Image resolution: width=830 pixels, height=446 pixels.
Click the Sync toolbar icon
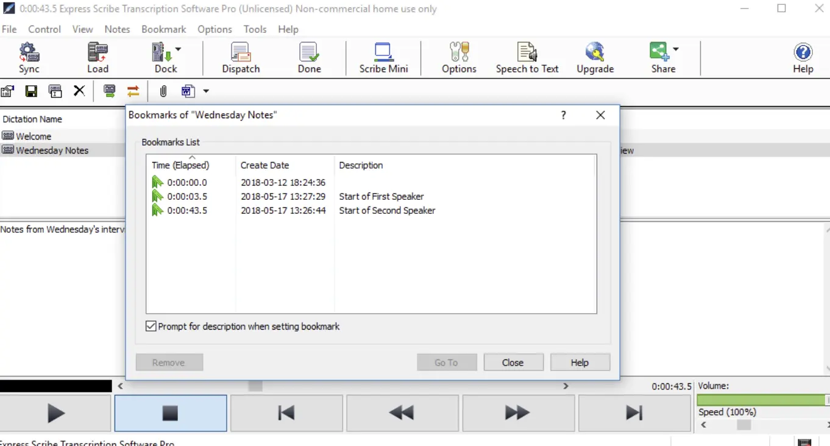[x=29, y=58]
